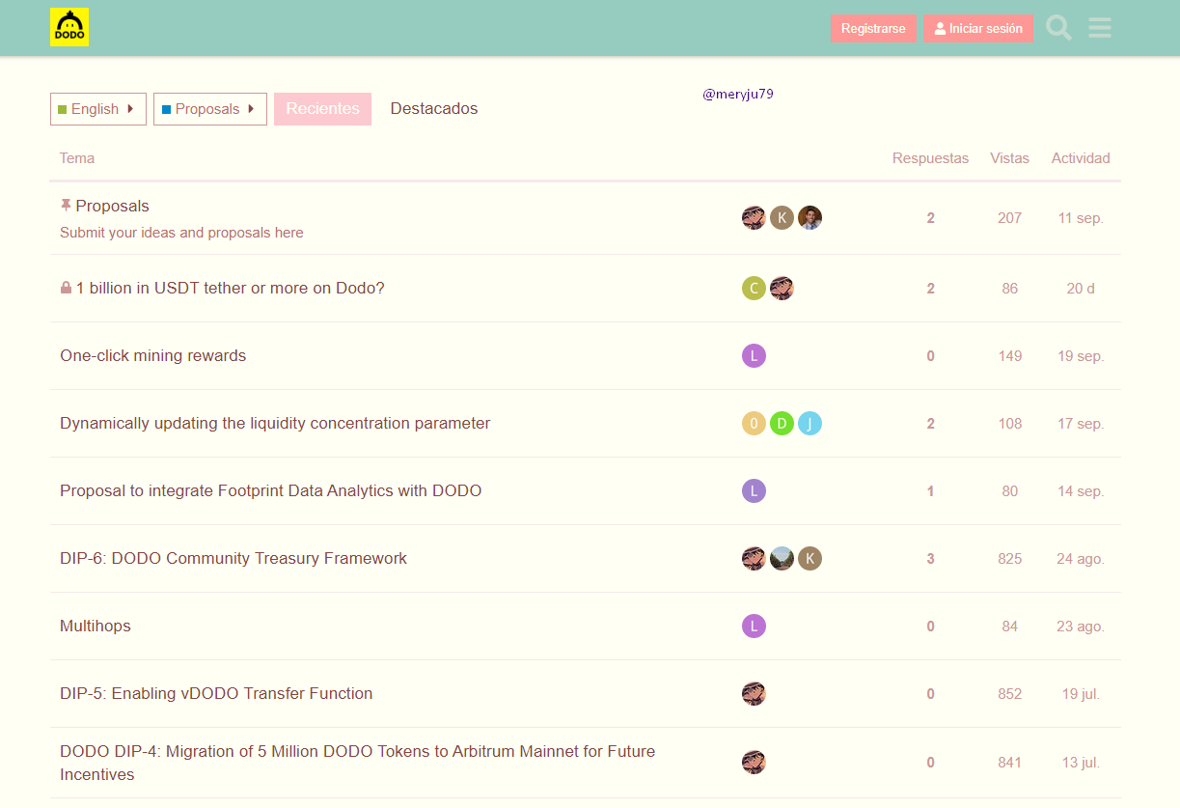Open DIP-5 Enabling vDODO Transfer Function
This screenshot has height=808, width=1180.
click(216, 693)
